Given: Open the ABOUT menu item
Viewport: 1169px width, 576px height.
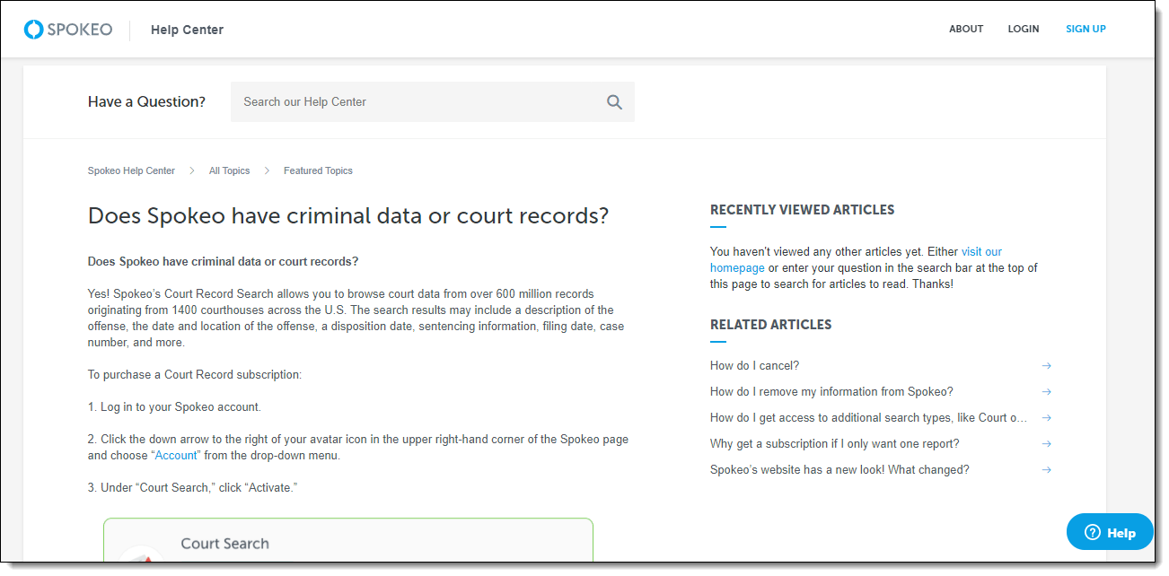Looking at the screenshot, I should pos(966,30).
